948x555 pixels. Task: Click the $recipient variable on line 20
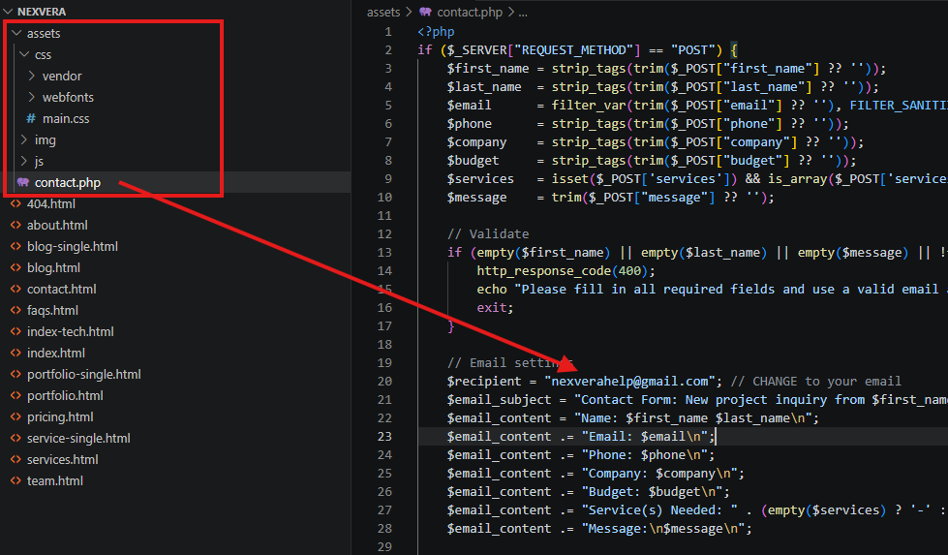(483, 382)
